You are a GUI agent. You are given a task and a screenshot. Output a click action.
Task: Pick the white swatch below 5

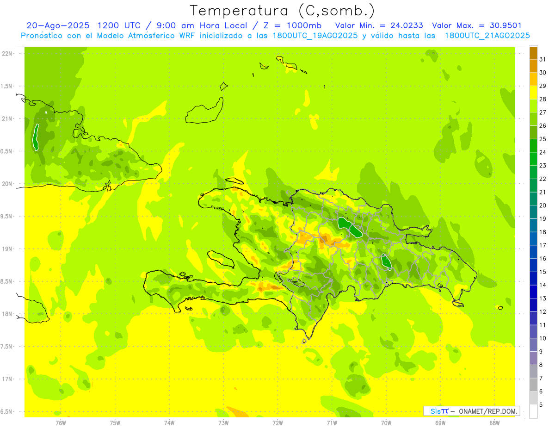[x=533, y=411]
